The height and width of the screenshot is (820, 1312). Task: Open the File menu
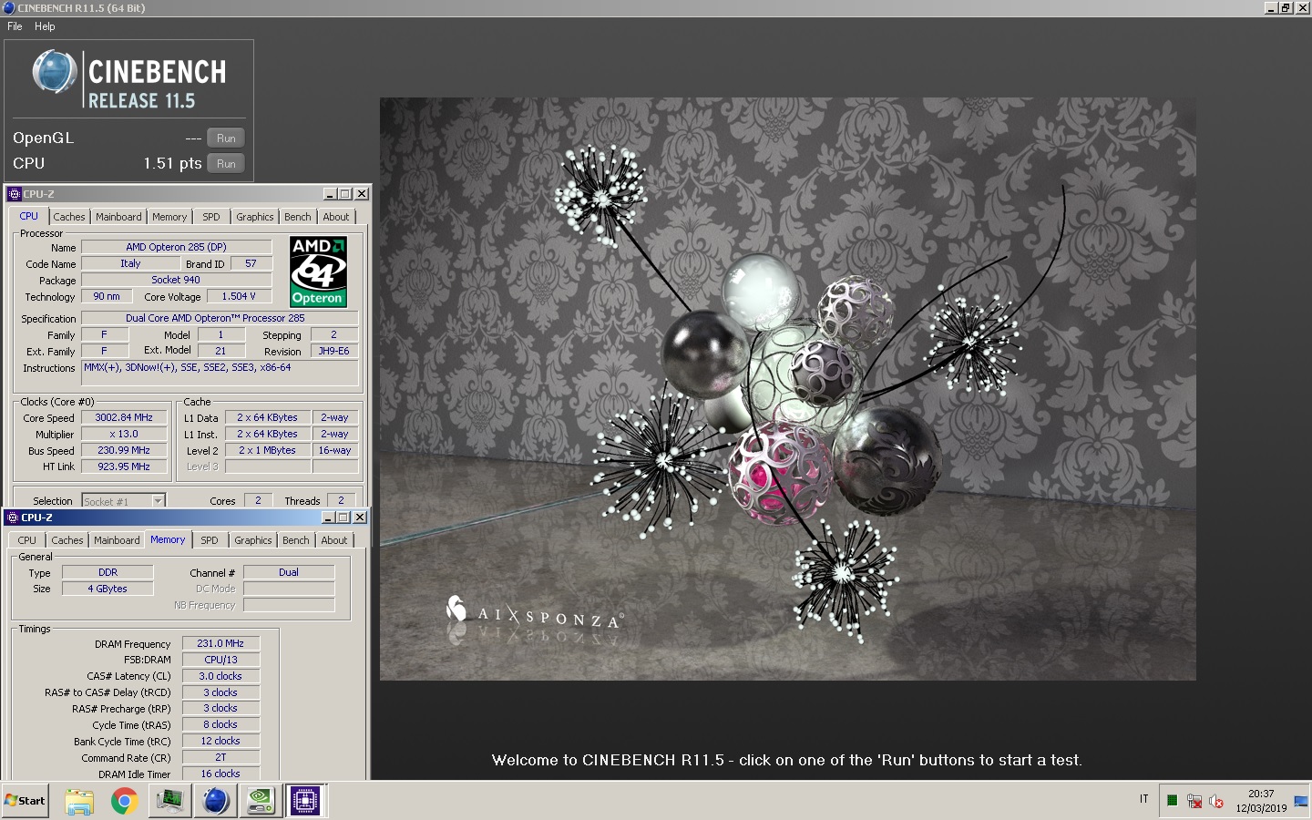point(15,26)
